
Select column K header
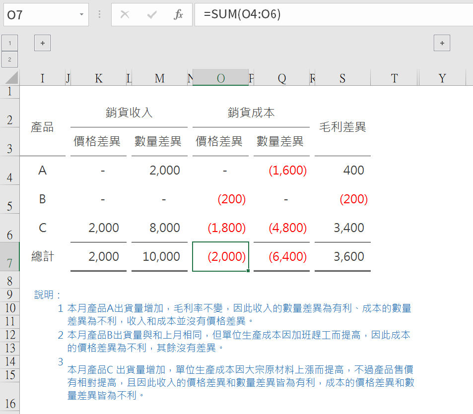[99, 78]
